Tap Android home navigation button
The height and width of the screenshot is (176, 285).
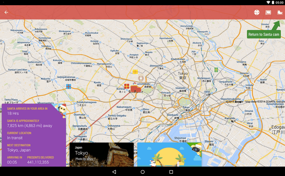(143, 172)
